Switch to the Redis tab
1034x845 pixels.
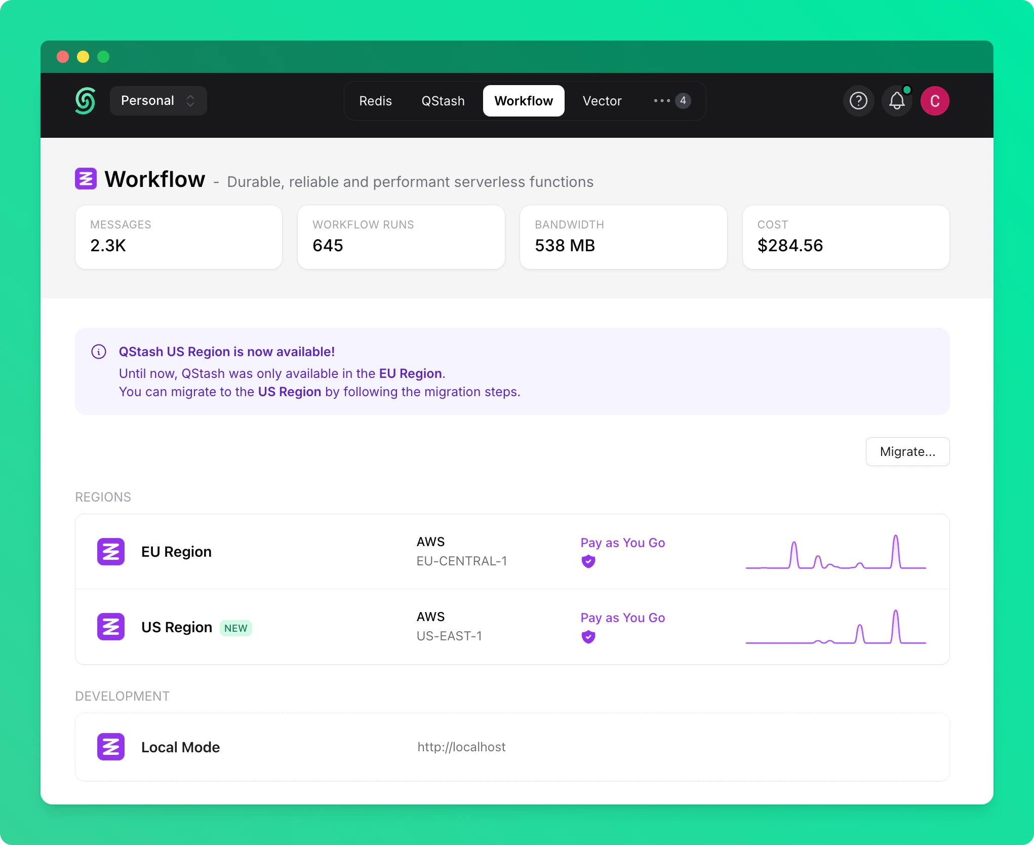(x=375, y=101)
